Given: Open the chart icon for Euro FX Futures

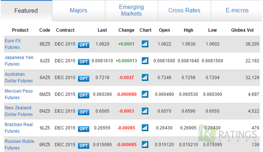Looking at the screenshot, I should tap(145, 44).
